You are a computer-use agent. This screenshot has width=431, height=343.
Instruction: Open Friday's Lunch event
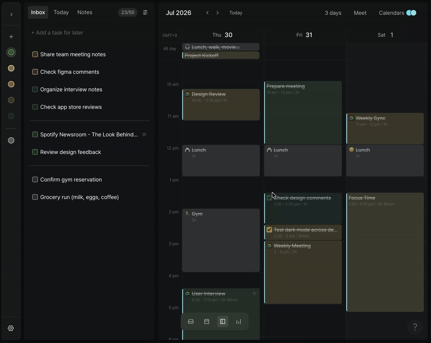pos(303,161)
